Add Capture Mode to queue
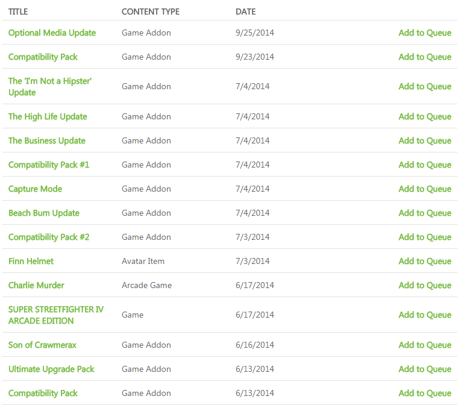This screenshot has height=405, width=461. coord(425,189)
